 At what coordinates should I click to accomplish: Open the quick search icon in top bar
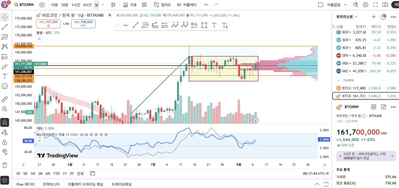tap(356, 5)
